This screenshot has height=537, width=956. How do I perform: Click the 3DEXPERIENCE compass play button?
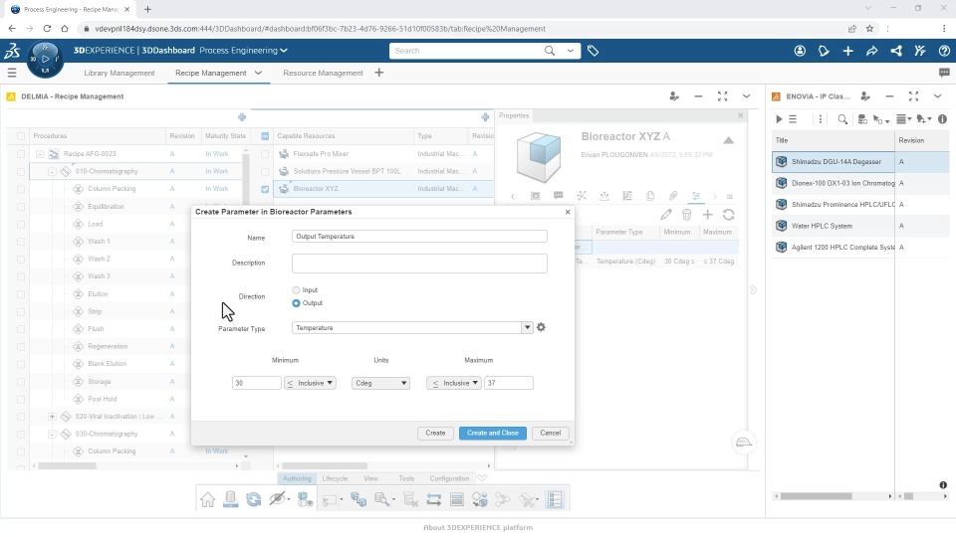pyautogui.click(x=45, y=59)
